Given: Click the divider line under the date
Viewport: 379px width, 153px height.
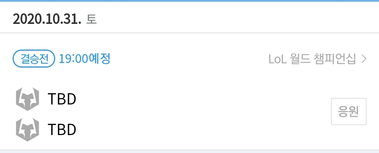Looking at the screenshot, I should click(x=190, y=33).
